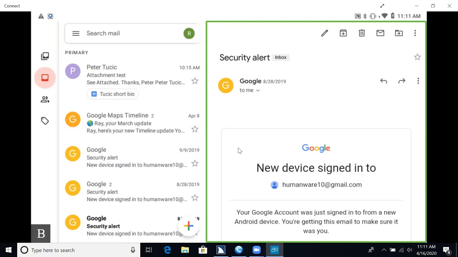Open the hamburger menu in search bar

click(75, 33)
